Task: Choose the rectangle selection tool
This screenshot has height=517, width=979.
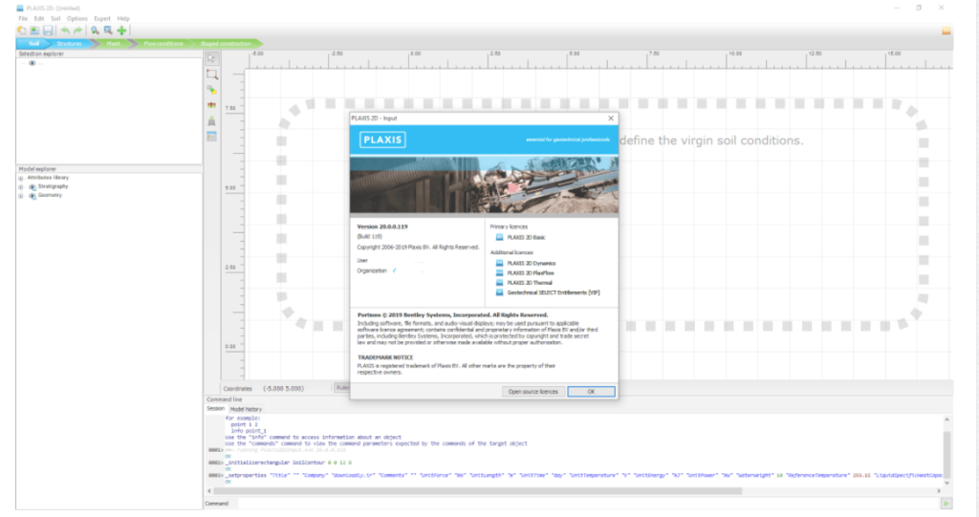Action: [x=212, y=75]
